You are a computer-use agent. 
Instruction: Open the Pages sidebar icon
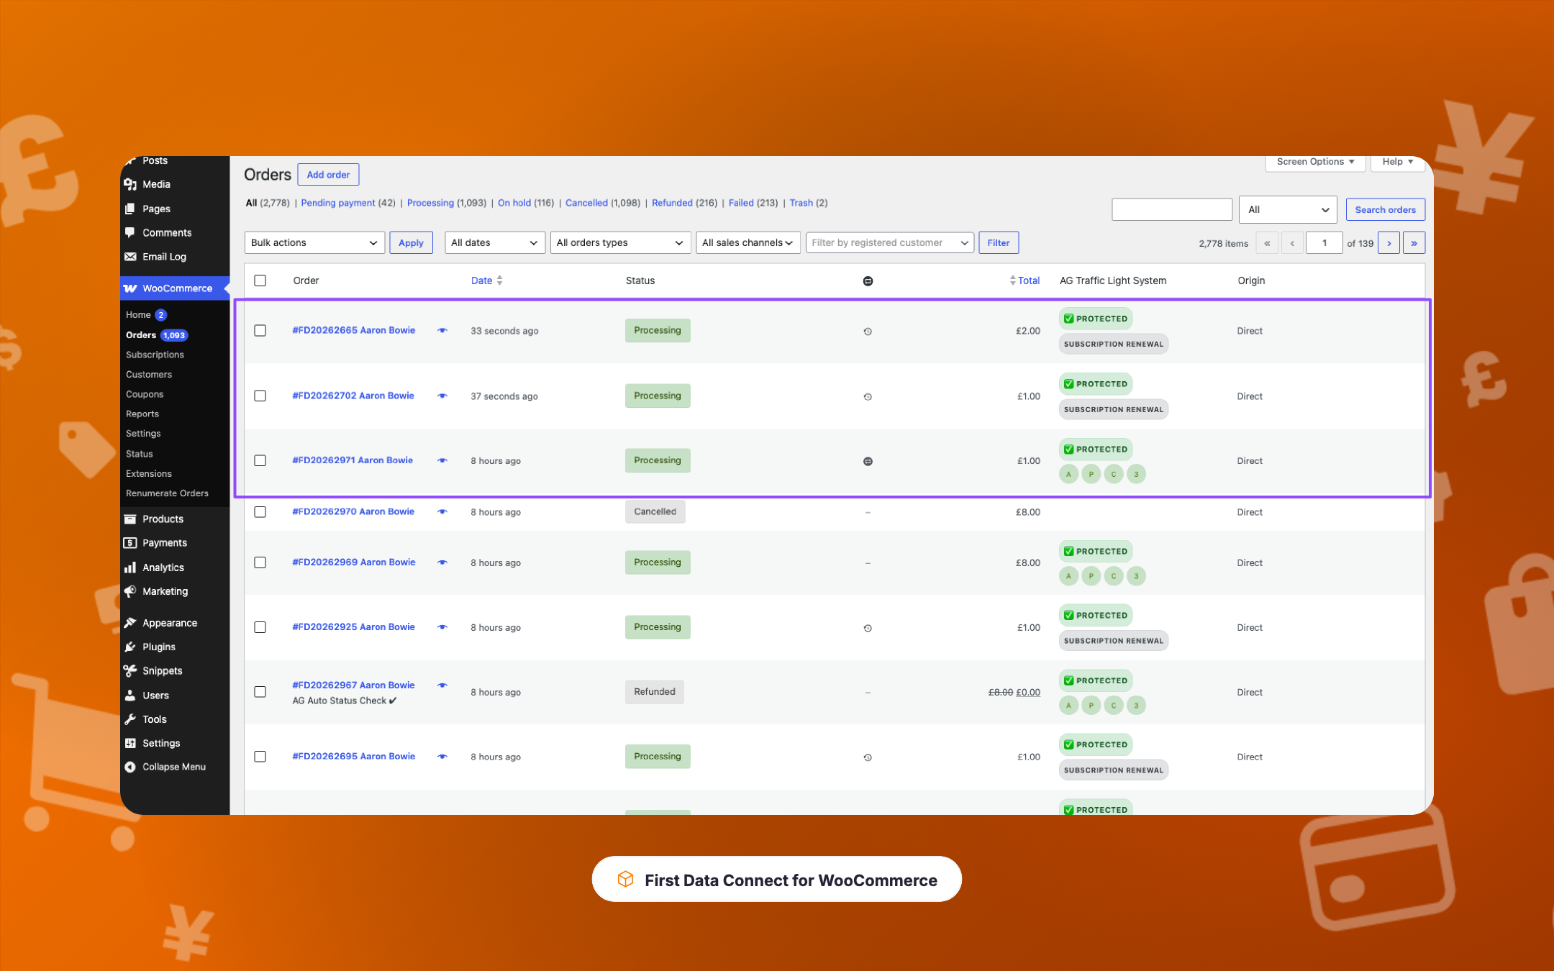[130, 209]
